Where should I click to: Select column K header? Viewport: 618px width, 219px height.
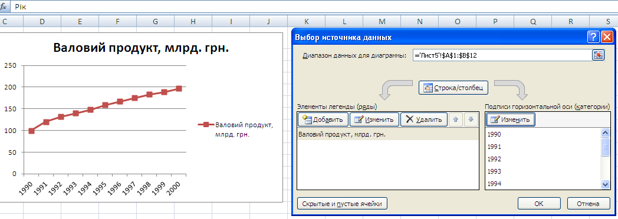point(306,22)
